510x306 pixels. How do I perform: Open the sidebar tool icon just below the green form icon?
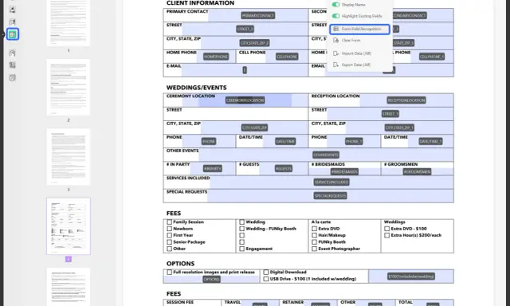[x=13, y=53]
